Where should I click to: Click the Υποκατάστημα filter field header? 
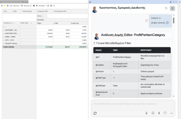(28, 11)
